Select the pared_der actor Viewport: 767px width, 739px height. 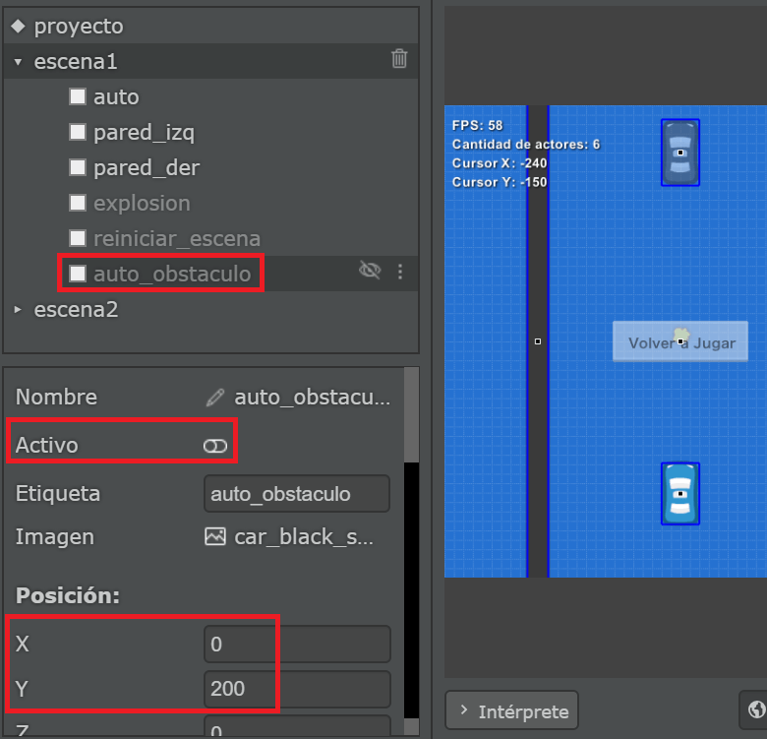tap(147, 168)
